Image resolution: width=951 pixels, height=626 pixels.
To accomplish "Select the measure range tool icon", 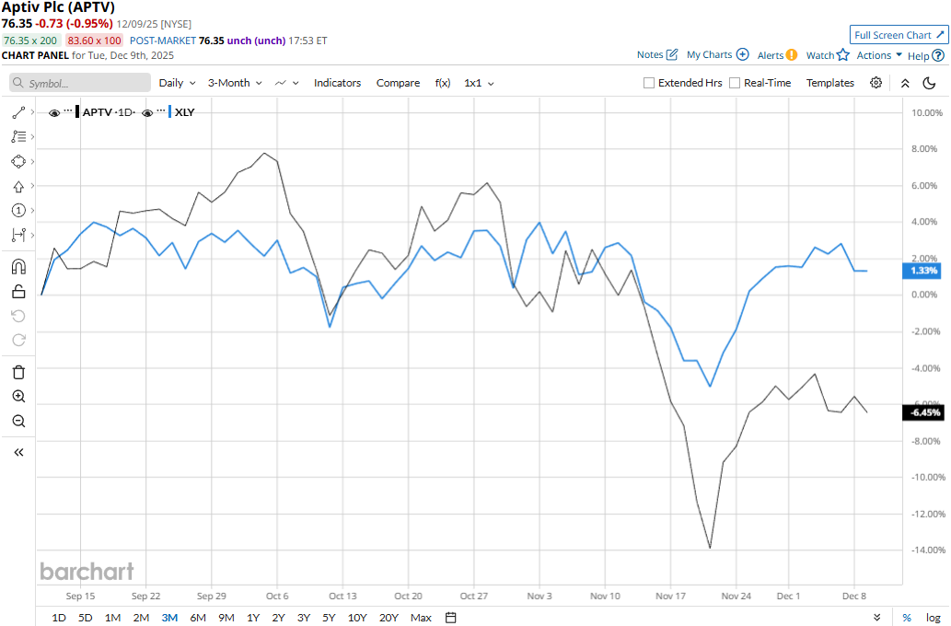I will click(x=18, y=235).
